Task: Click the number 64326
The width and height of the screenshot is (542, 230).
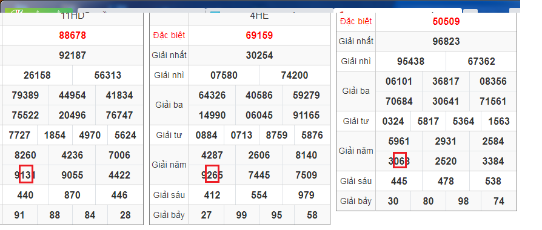Action: tap(212, 95)
